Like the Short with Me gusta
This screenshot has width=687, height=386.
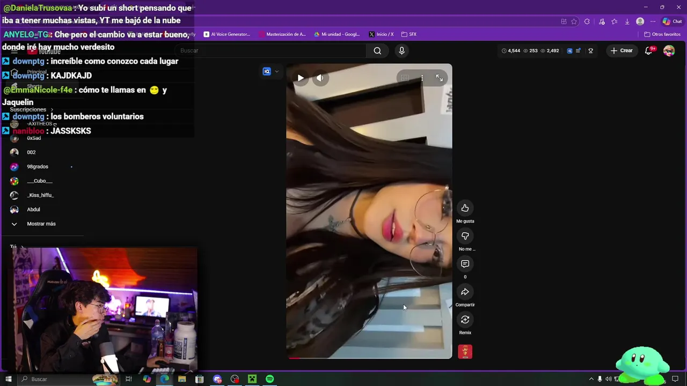465,208
